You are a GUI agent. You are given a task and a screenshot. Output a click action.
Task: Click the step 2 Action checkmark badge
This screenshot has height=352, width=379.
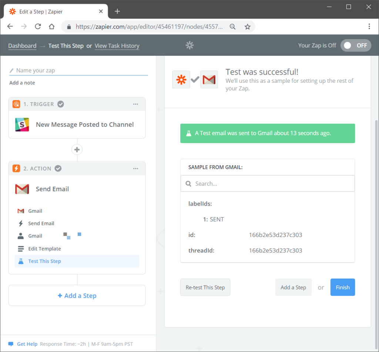click(x=58, y=168)
